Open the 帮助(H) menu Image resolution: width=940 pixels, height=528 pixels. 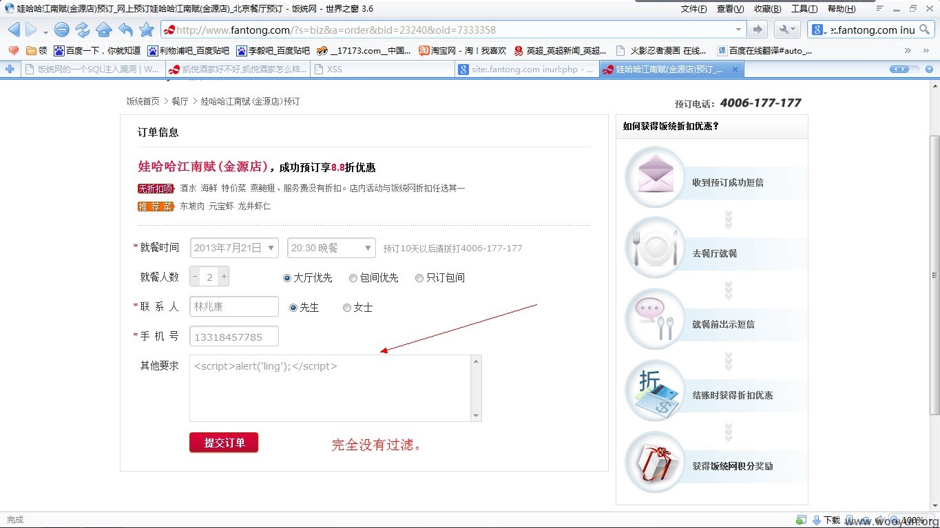842,8
